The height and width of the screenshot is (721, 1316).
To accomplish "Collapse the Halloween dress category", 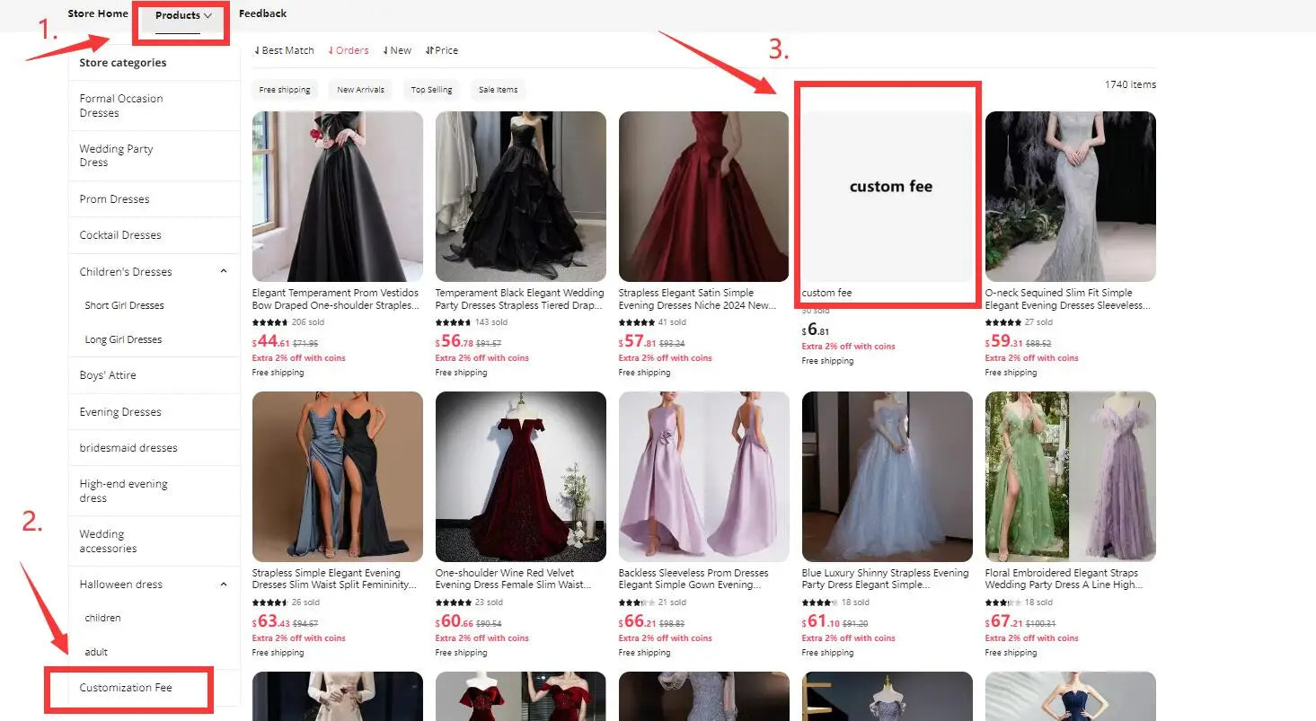I will click(x=223, y=584).
